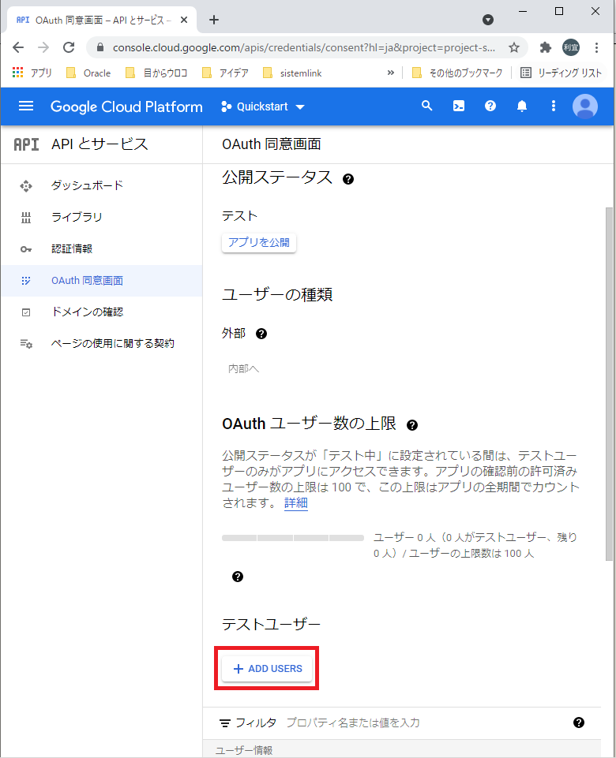The width and height of the screenshot is (616, 758).
Task: Open the 詳細 link
Action: [295, 502]
